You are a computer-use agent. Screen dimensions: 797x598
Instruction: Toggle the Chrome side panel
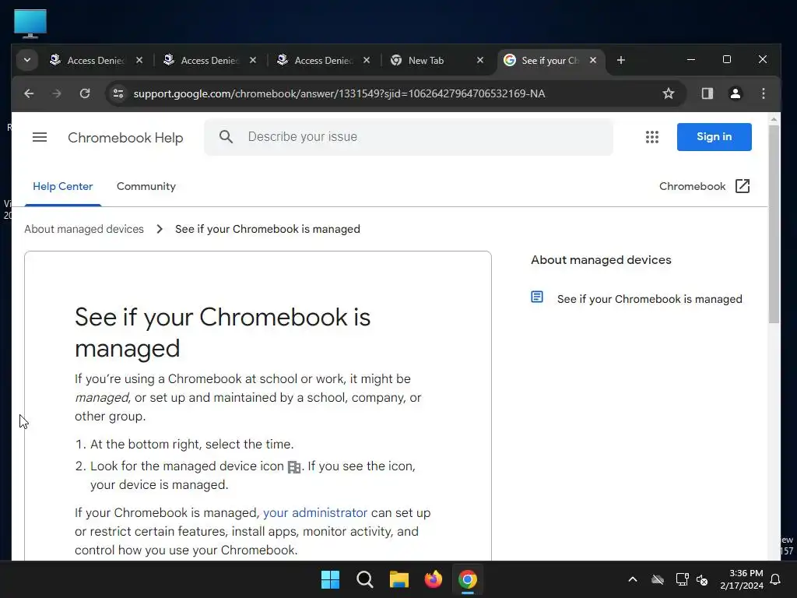click(x=707, y=93)
